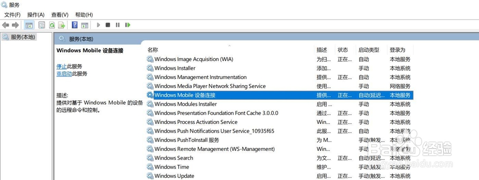479x180 pixels.
Task: Select Windows Installer service name
Action: (175, 68)
